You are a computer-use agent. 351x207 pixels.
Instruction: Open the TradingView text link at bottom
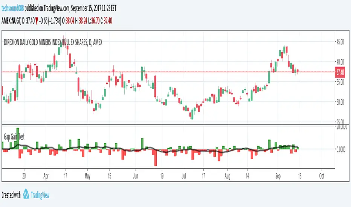point(40,195)
